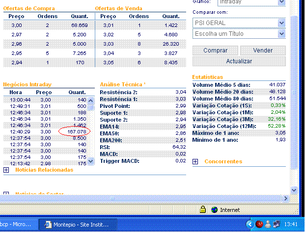Click the Resistência 2 label
305x232 pixels.
(x=119, y=92)
